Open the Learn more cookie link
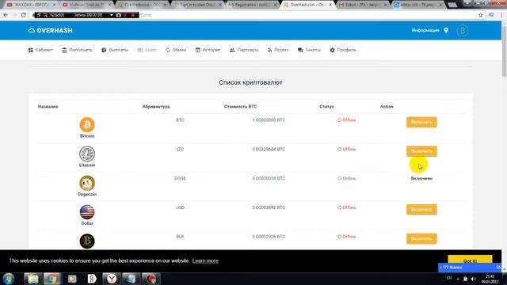Screen dimensions: 507x285 205,260
